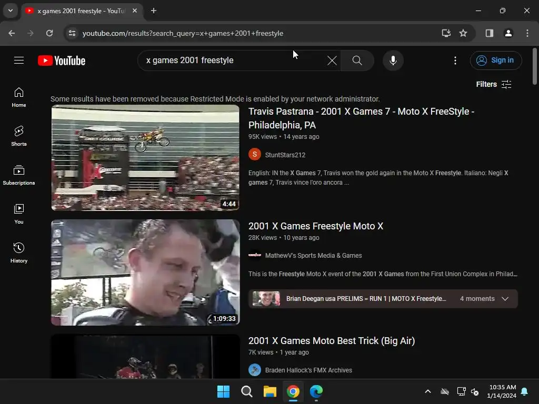Run search with magnifier button

pyautogui.click(x=357, y=60)
